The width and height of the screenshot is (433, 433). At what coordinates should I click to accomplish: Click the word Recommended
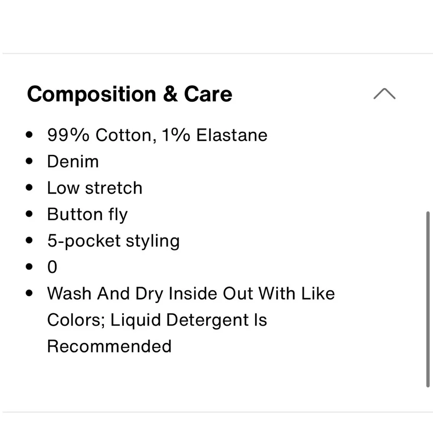pos(110,346)
